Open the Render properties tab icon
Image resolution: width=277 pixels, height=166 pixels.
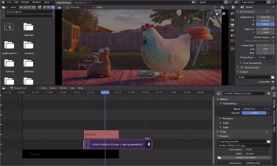pyautogui.click(x=232, y=20)
